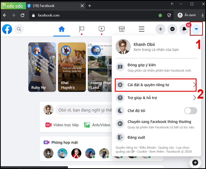
Task: Open the Cookie policy link
Action: 142,151
